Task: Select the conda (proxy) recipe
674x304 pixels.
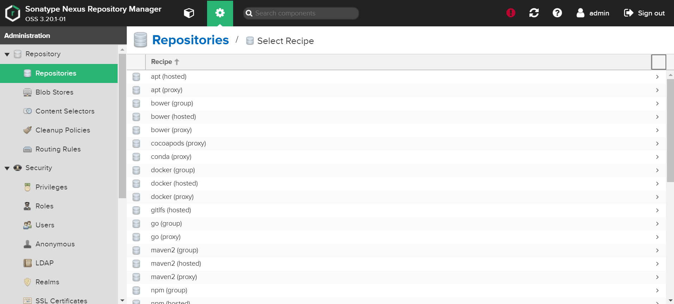Action: click(x=396, y=157)
